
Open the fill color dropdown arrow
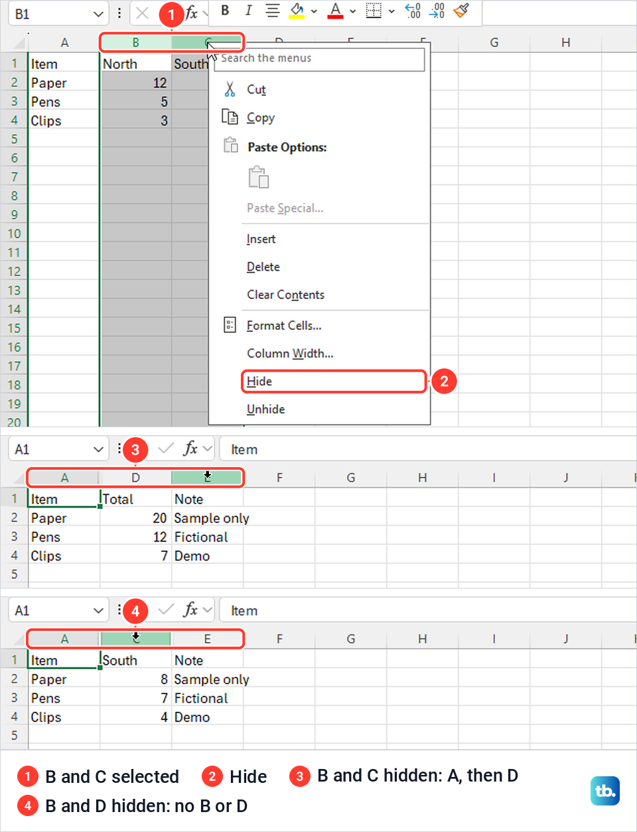[x=314, y=11]
